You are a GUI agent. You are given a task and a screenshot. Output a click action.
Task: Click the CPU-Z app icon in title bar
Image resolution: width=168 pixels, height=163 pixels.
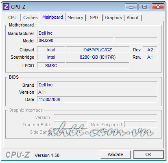pos(6,7)
